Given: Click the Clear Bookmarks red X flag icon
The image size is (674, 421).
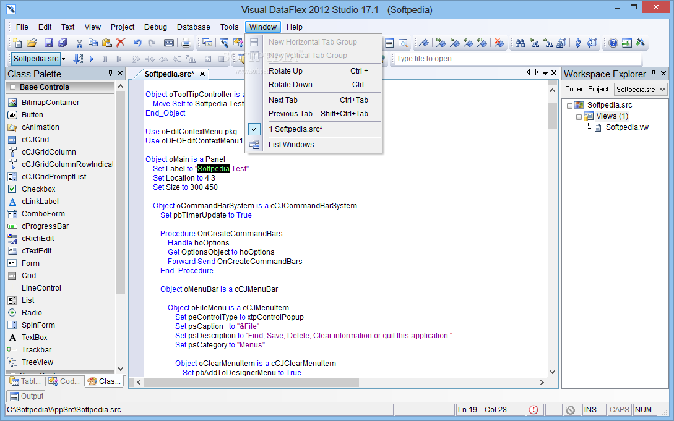Looking at the screenshot, I should pyautogui.click(x=499, y=43).
